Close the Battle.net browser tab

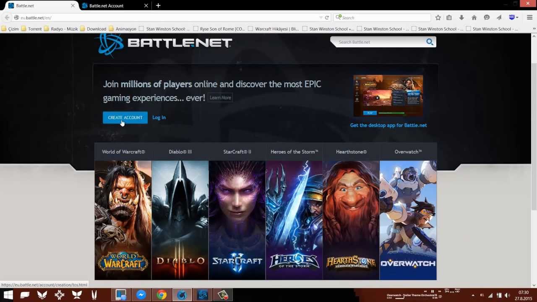73,6
